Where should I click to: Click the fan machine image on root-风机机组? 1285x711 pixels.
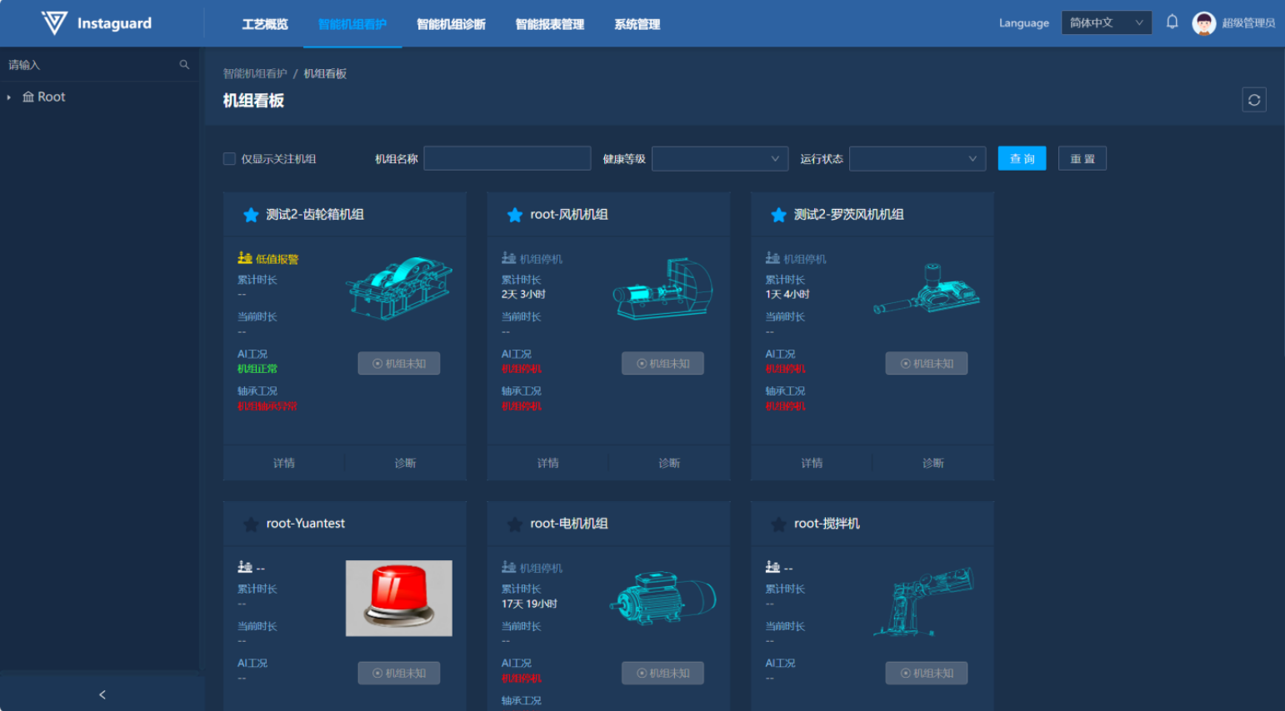[662, 289]
